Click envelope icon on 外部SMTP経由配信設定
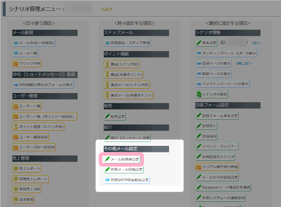The image size is (281, 207). (107, 180)
